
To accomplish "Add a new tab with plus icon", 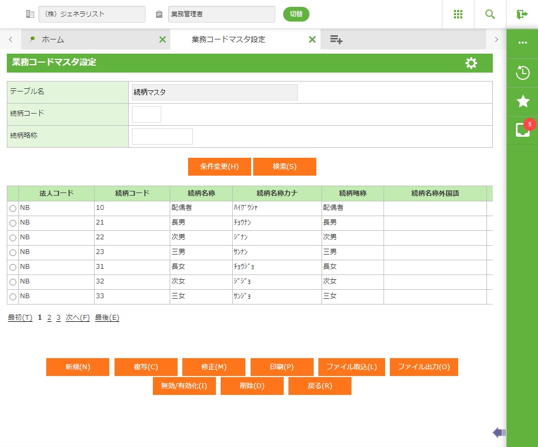I will pyautogui.click(x=336, y=39).
